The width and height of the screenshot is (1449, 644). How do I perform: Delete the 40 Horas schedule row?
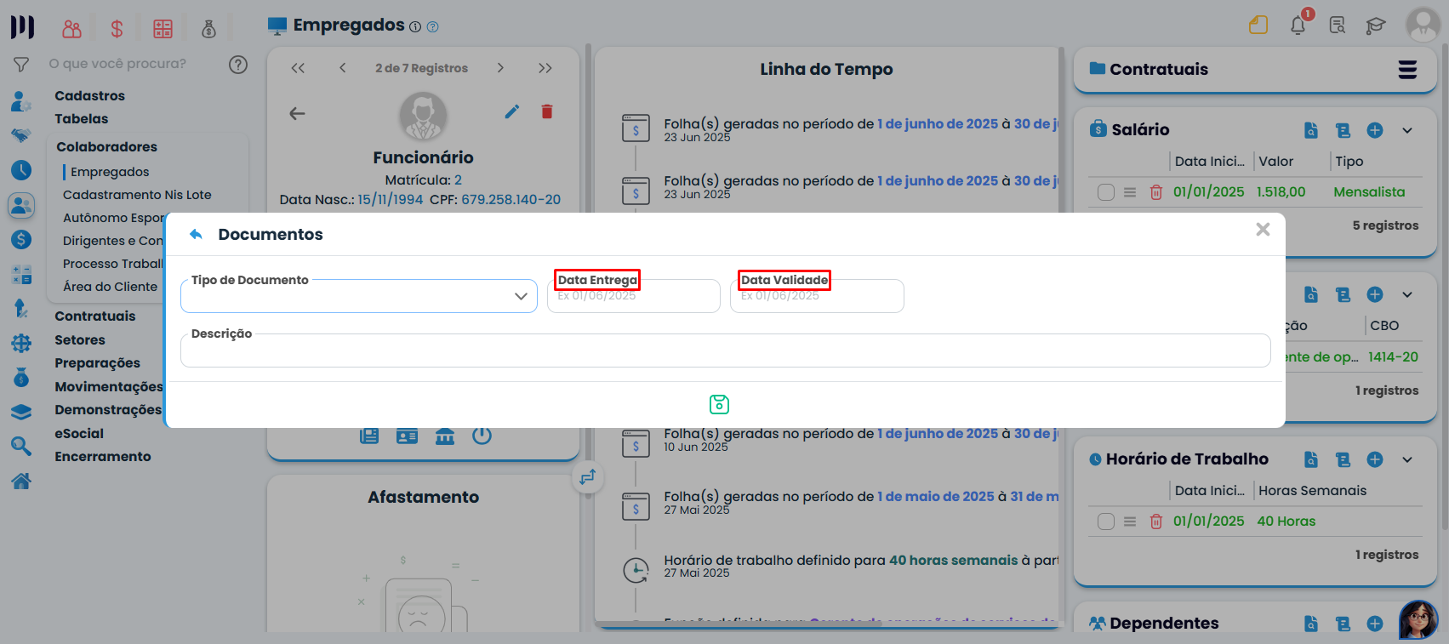pyautogui.click(x=1155, y=521)
